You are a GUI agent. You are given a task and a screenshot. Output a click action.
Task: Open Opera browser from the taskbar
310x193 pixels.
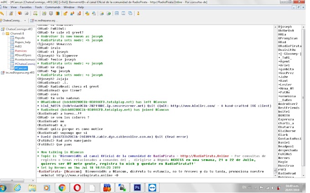click(x=77, y=188)
